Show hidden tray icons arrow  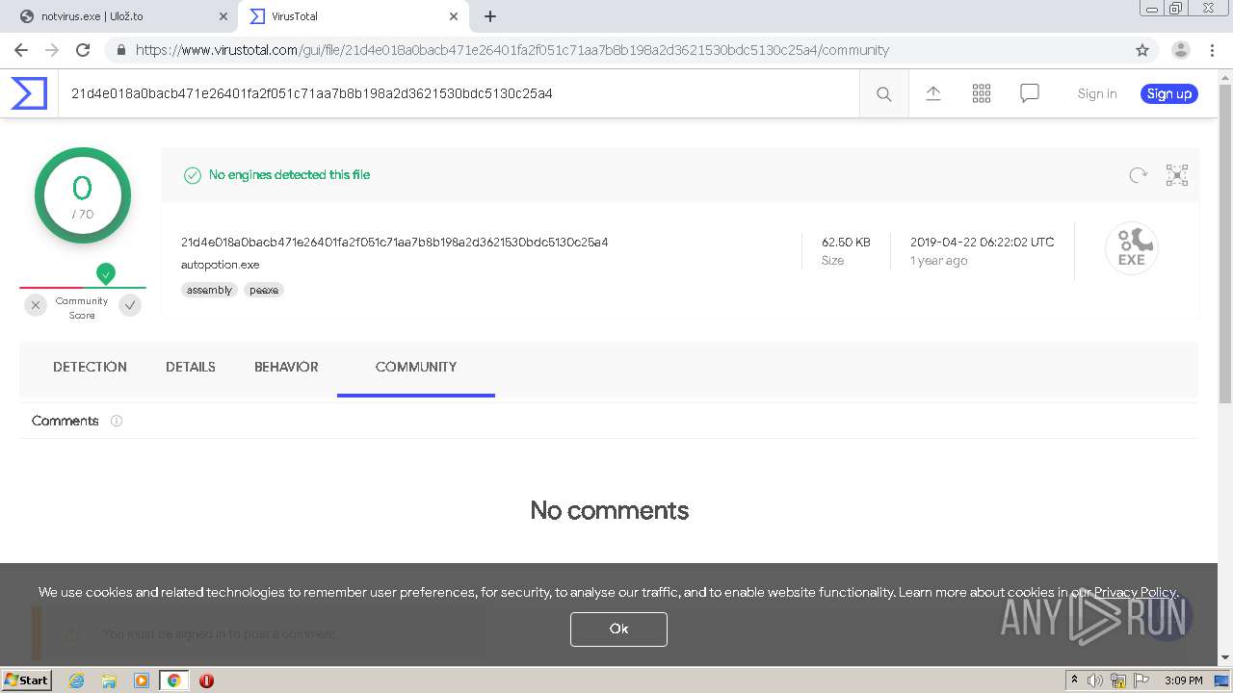point(1074,680)
